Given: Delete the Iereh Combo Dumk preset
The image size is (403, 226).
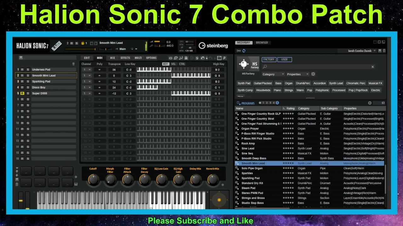Looking at the screenshot, I should (384, 51).
